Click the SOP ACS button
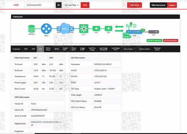The width and height of the screenshot is (187, 134). point(134,5)
